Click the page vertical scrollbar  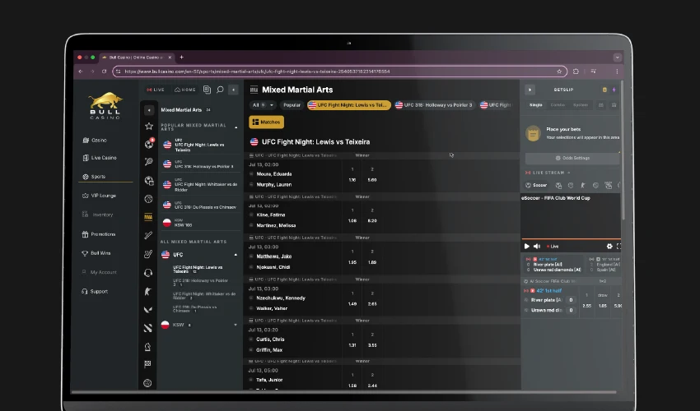click(x=623, y=150)
